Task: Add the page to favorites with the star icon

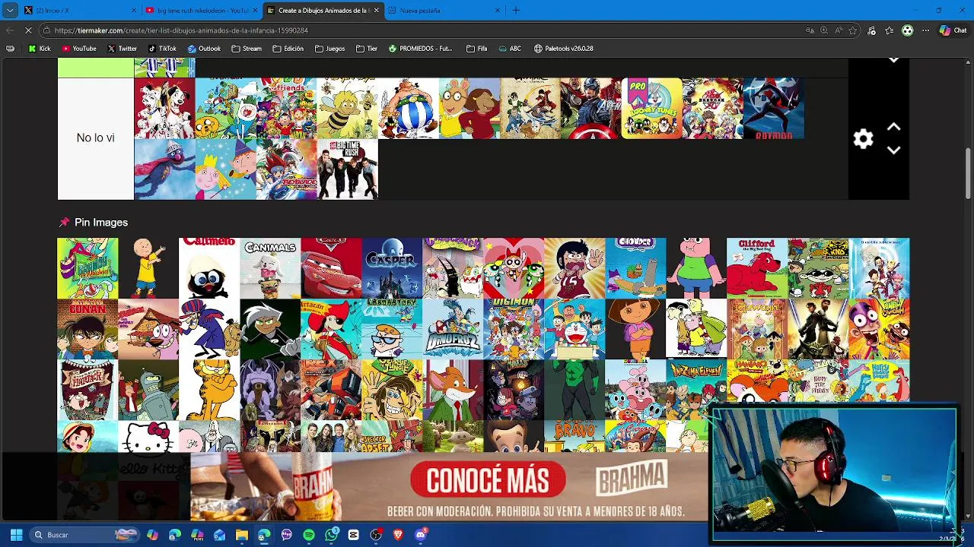Action: pyautogui.click(x=853, y=30)
